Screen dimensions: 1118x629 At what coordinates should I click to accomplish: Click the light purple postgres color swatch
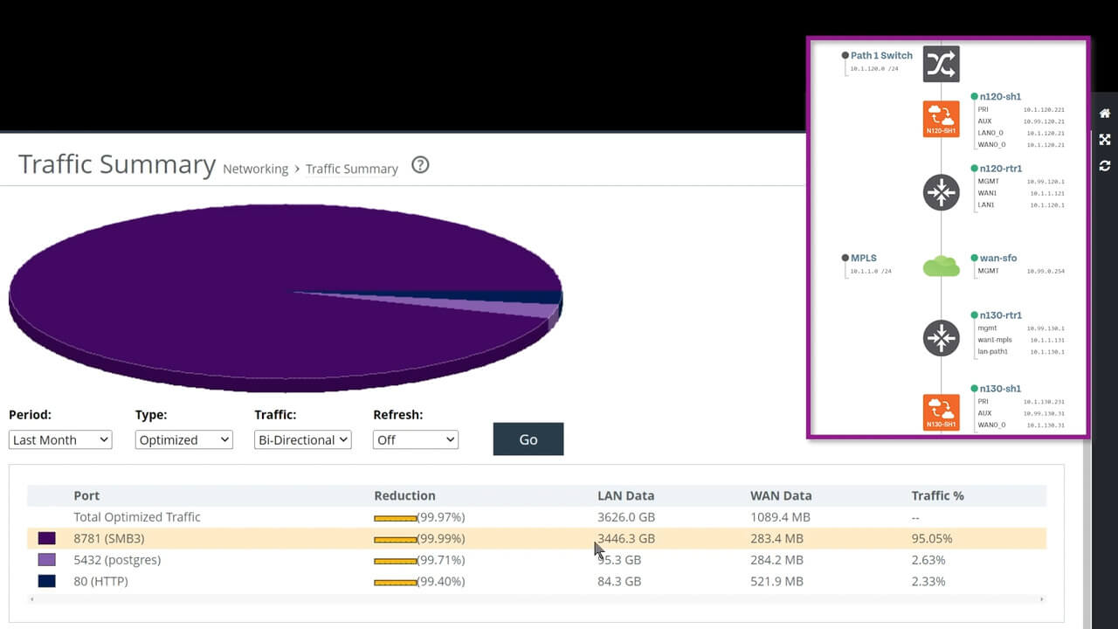coord(46,560)
